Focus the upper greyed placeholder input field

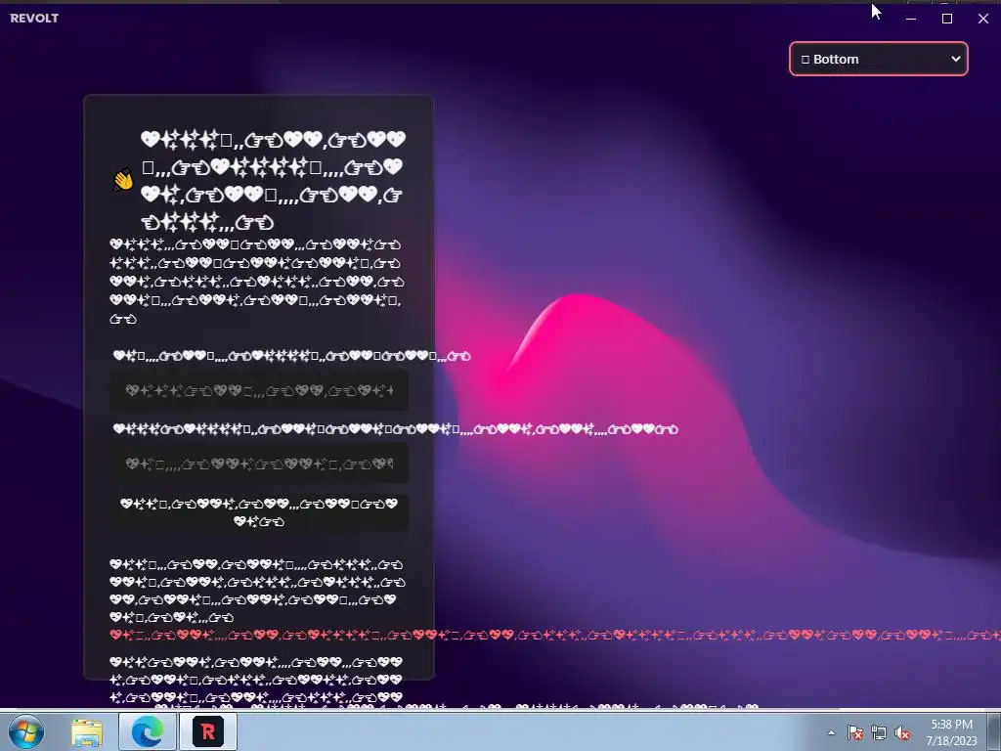[x=258, y=390]
